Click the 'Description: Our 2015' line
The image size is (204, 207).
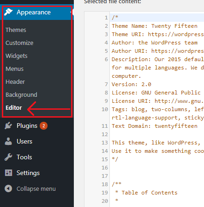(x=158, y=59)
